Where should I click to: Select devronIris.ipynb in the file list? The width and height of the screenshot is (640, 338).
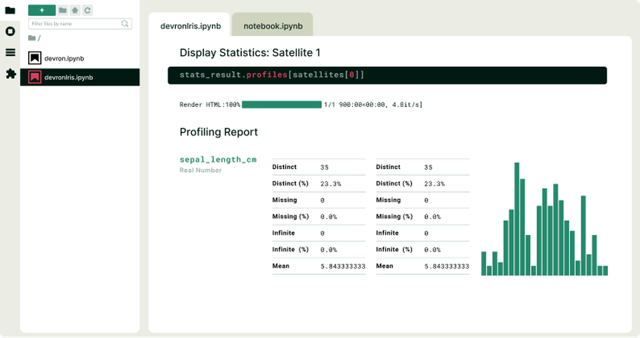point(80,77)
